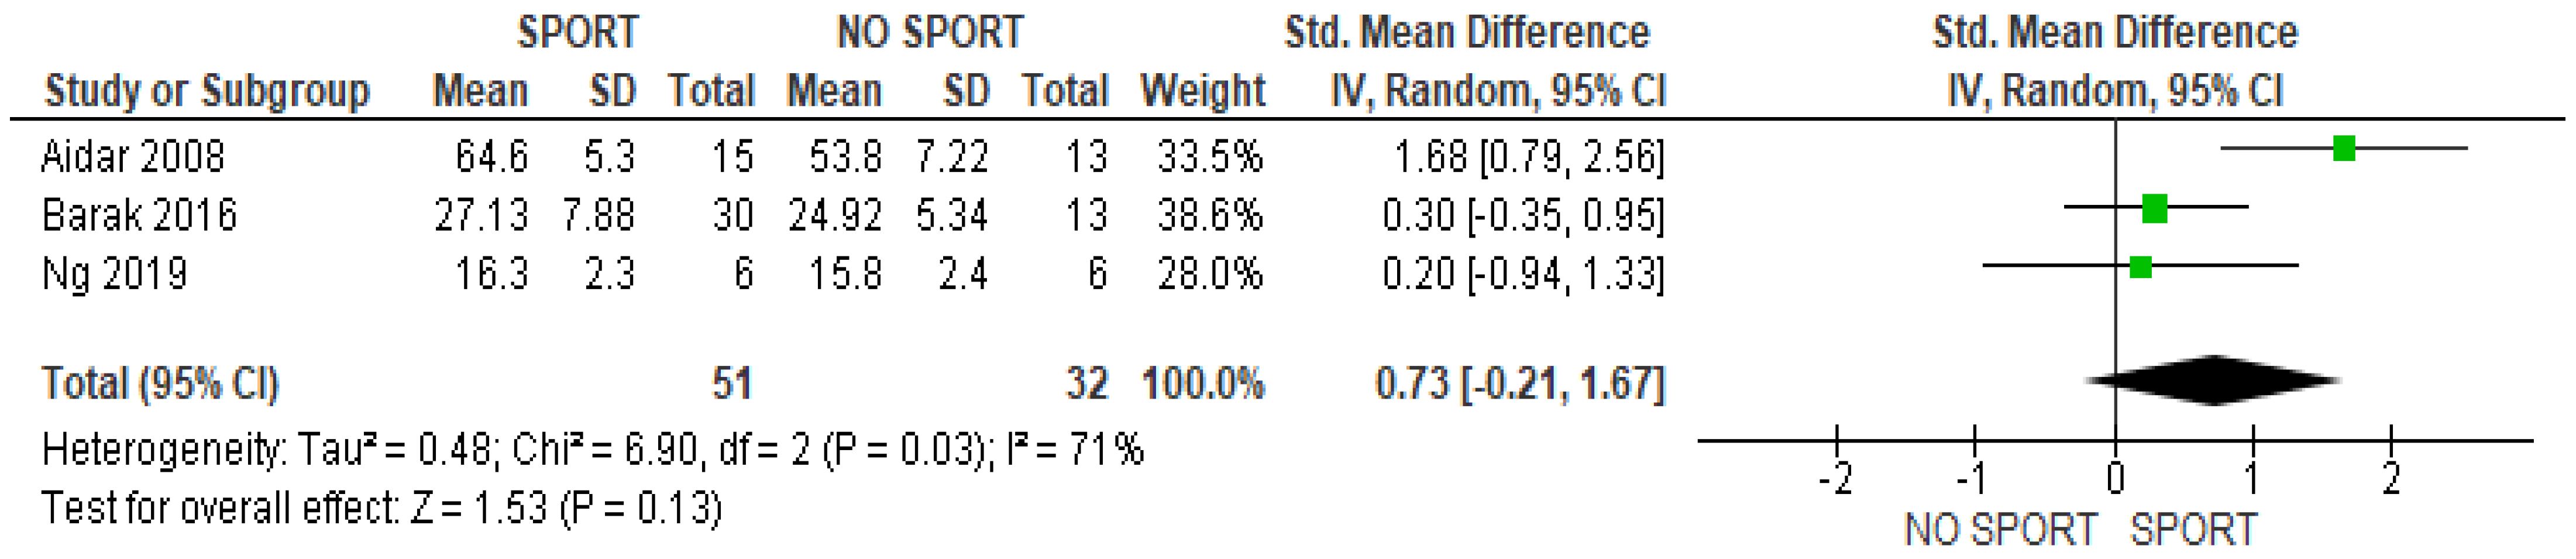Viewport: 2576px width, 559px height.
Task: Click the Total (95% CI) row label
Action: click(x=160, y=383)
